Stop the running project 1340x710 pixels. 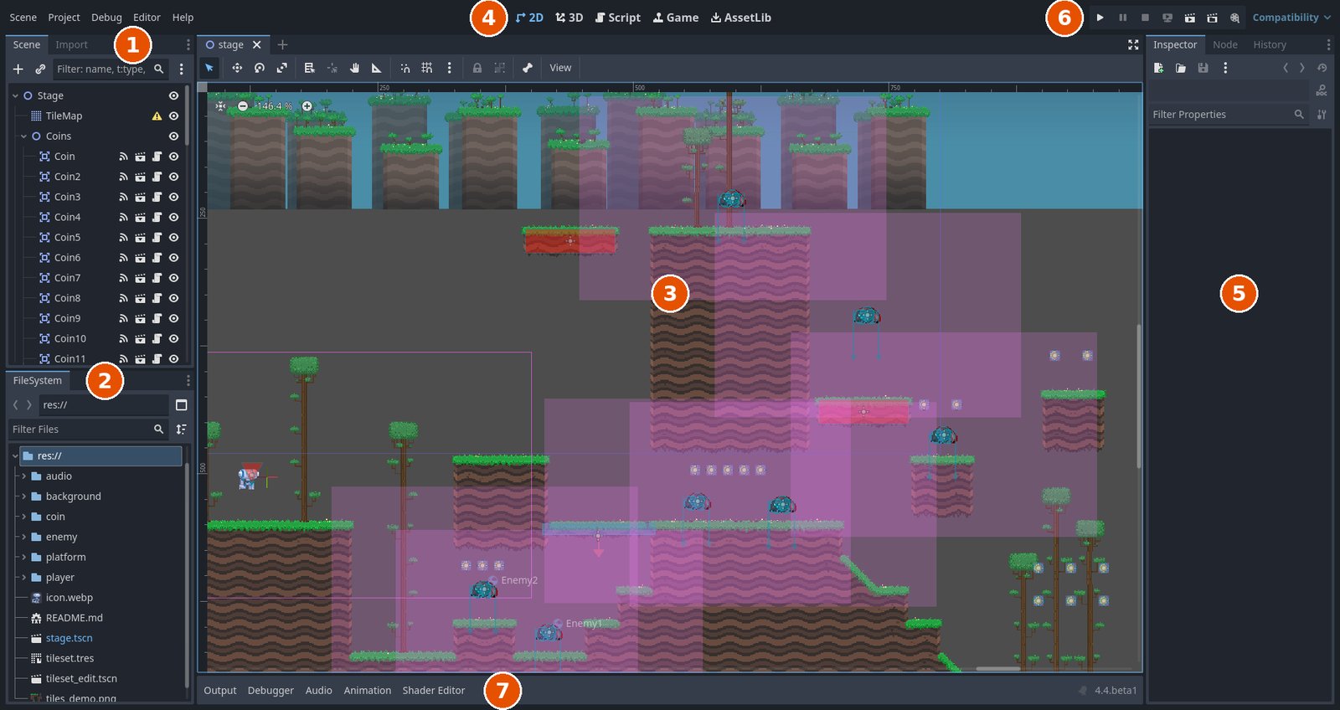pyautogui.click(x=1145, y=18)
